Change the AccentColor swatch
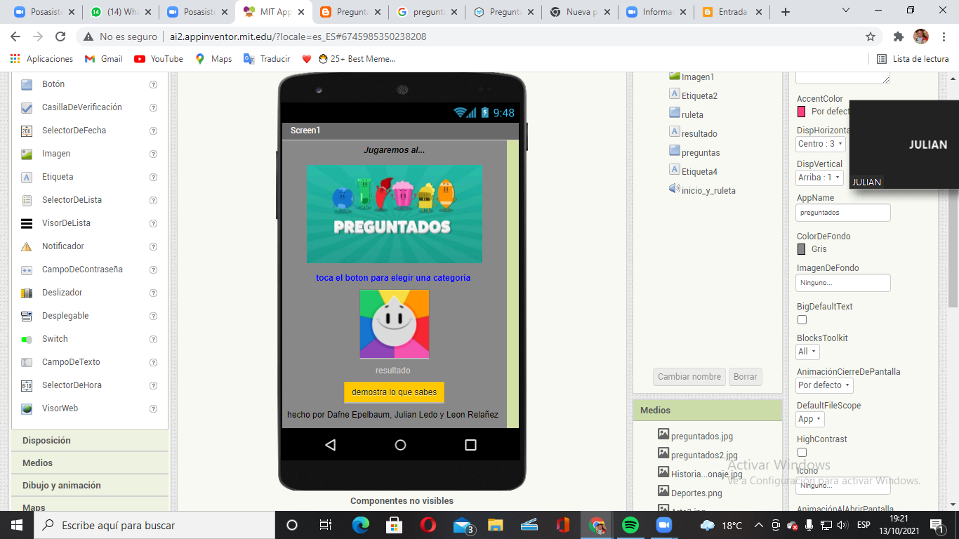This screenshot has height=539, width=959. [802, 112]
